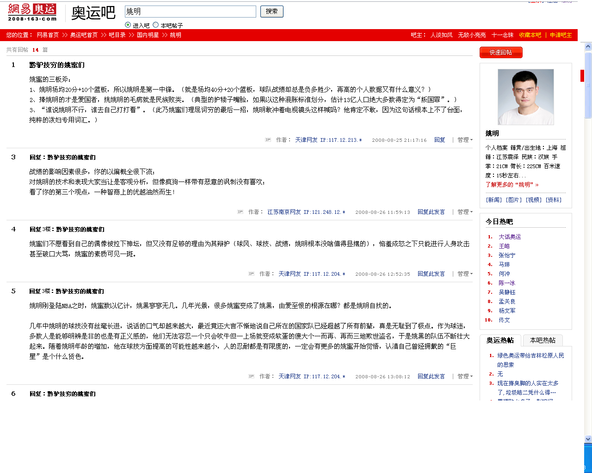Click the red 快速回帖 button
The image size is (592, 473).
(x=501, y=53)
